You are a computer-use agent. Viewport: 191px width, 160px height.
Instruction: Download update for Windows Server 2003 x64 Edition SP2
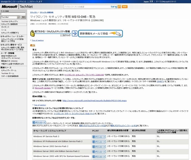[99, 152]
